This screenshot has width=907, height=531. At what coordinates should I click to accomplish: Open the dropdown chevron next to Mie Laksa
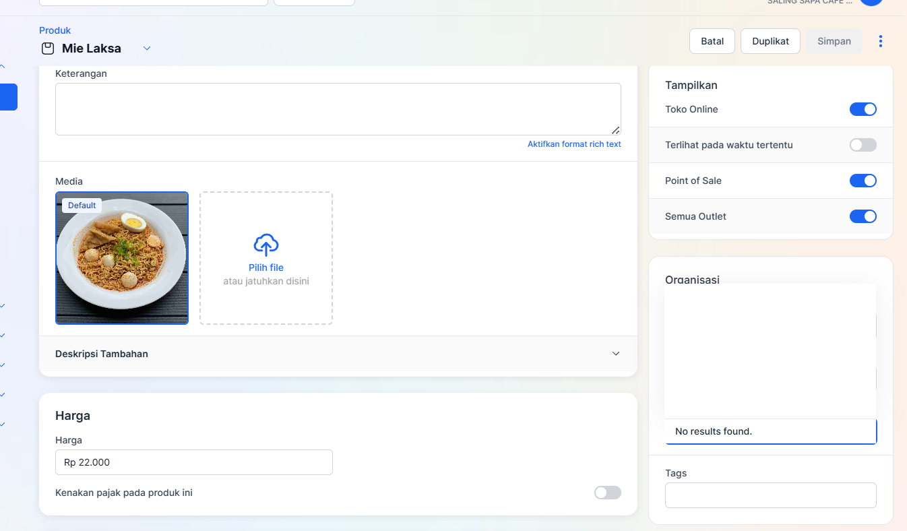(x=147, y=49)
